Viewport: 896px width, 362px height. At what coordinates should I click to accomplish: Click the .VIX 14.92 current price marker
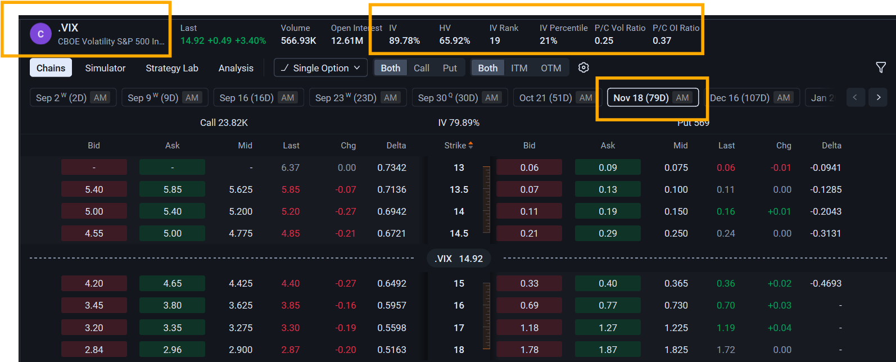click(459, 259)
